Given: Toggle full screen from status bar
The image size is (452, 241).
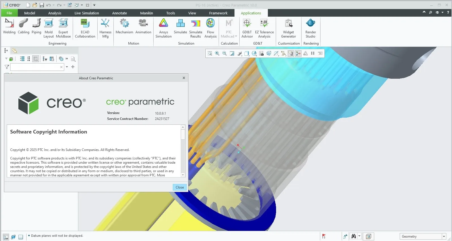Looking at the screenshot, I should 21,237.
